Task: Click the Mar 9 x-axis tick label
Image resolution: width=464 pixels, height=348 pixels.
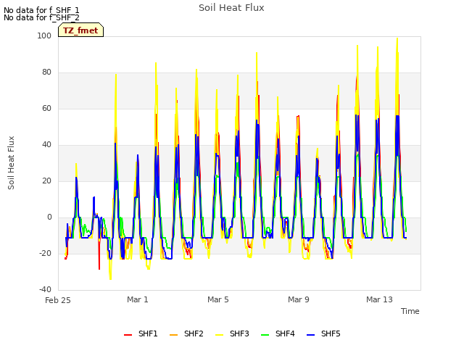Action: pyautogui.click(x=299, y=299)
